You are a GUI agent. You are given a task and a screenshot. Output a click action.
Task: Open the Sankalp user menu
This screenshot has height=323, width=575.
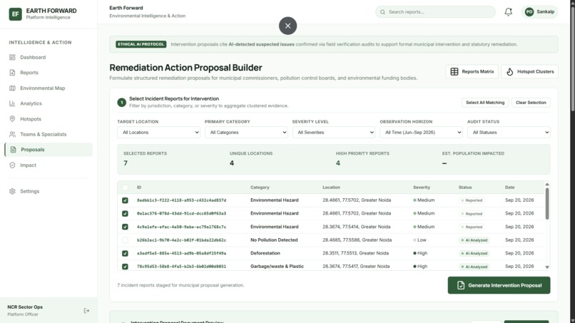click(539, 11)
